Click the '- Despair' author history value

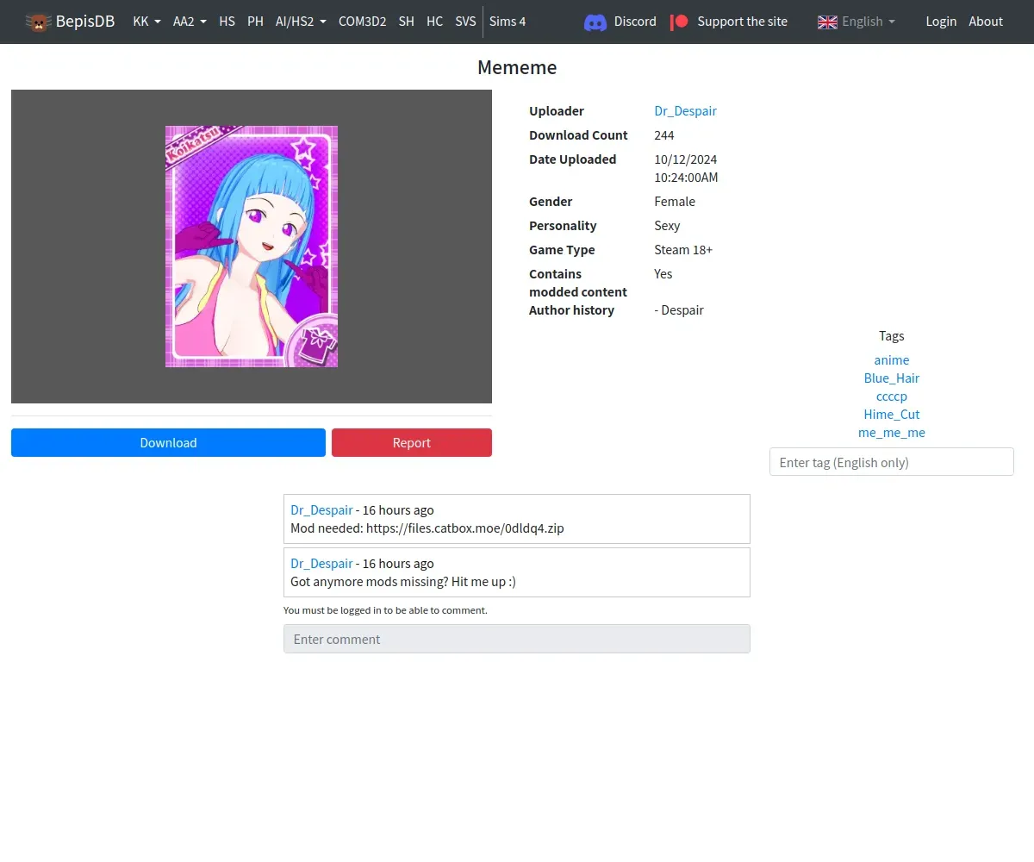tap(679, 310)
